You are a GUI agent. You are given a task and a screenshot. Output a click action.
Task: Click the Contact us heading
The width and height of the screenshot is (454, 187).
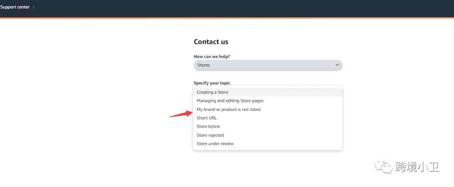(x=211, y=42)
